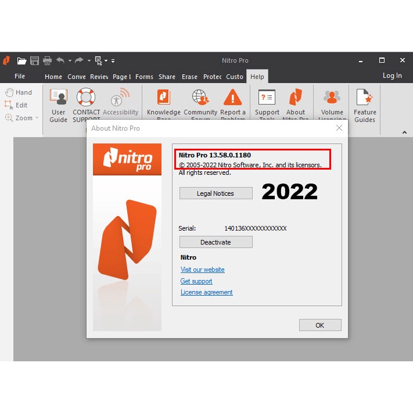Click the Visit our website link
Screen dimensions: 413x413
(x=202, y=270)
